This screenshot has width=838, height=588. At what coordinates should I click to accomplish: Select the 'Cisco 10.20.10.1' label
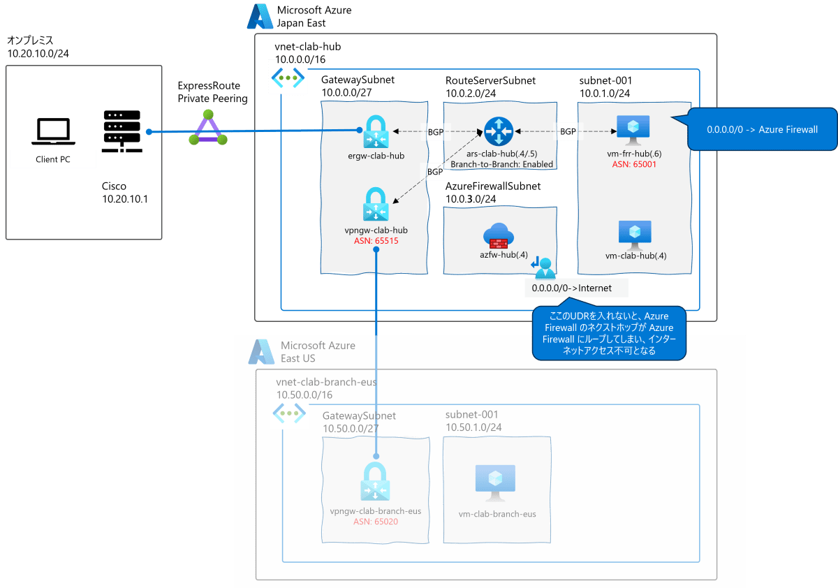pos(124,192)
